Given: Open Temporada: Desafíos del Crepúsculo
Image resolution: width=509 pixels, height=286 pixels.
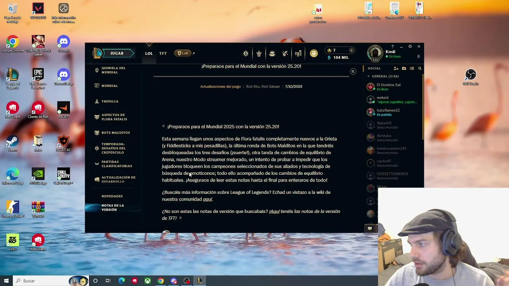Looking at the screenshot, I should (x=113, y=148).
